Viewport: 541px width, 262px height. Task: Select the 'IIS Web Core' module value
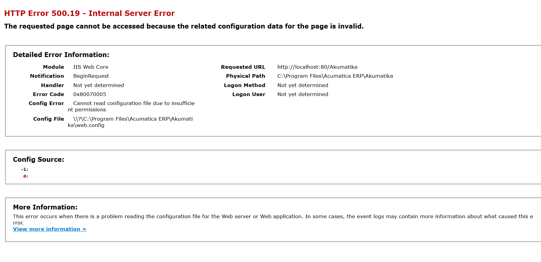tap(91, 67)
